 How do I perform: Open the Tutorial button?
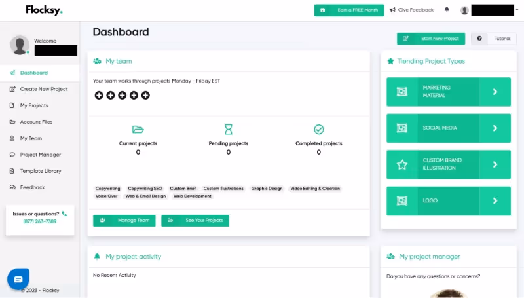coord(494,39)
